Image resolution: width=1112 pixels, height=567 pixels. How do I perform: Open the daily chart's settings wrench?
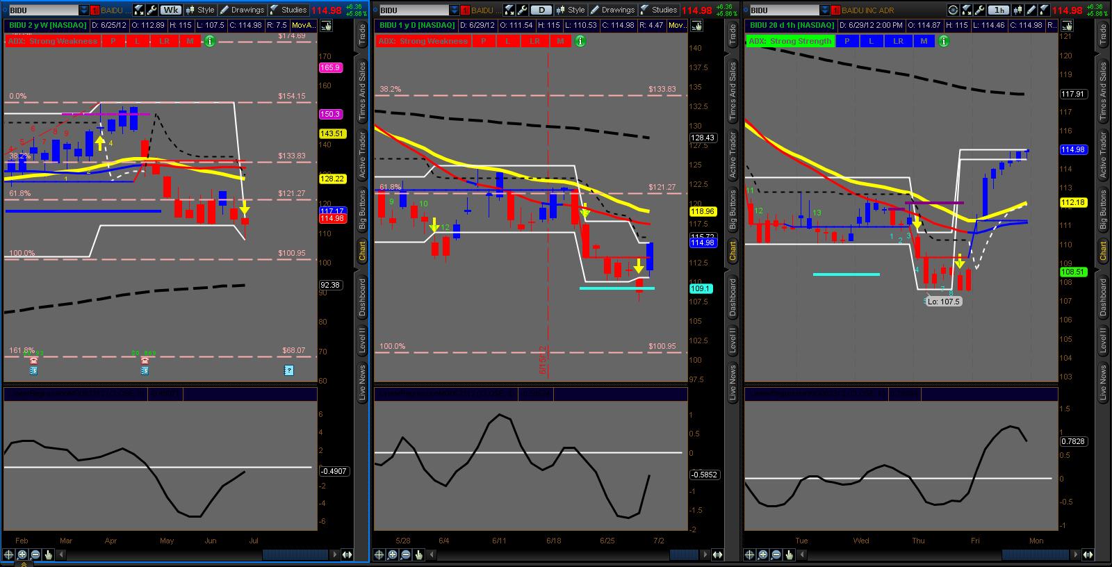(522, 10)
